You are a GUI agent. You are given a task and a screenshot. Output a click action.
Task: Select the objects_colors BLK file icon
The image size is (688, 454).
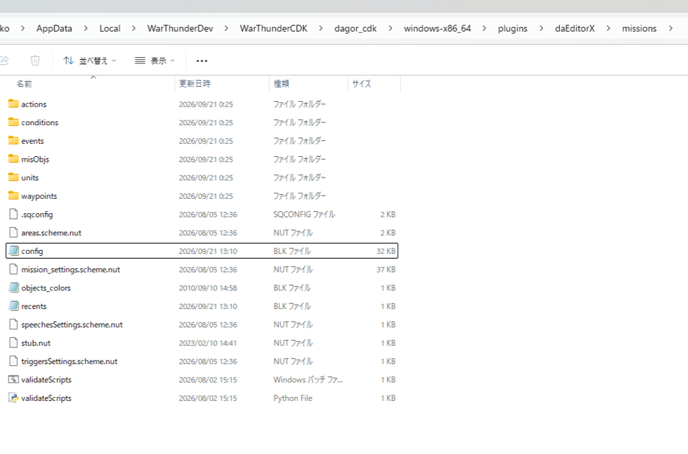(14, 288)
